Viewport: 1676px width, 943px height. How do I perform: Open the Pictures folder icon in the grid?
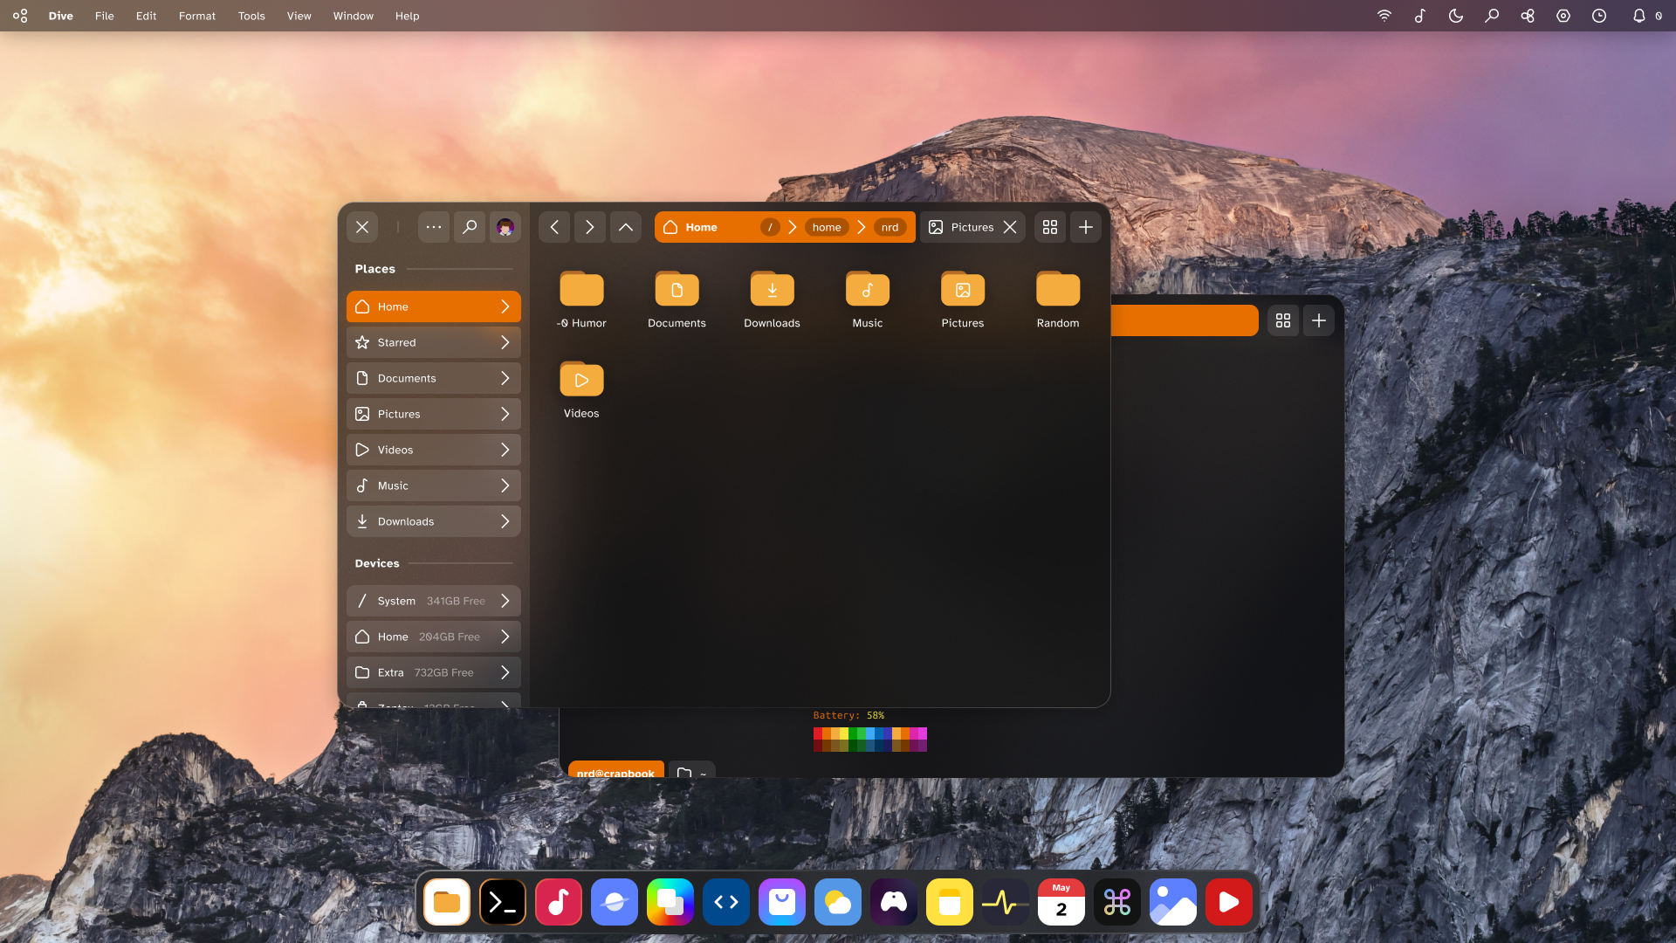pyautogui.click(x=962, y=289)
